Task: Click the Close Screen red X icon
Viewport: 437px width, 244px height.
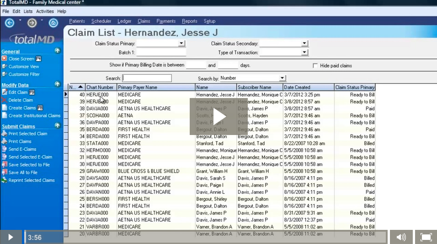Action: pos(4,58)
